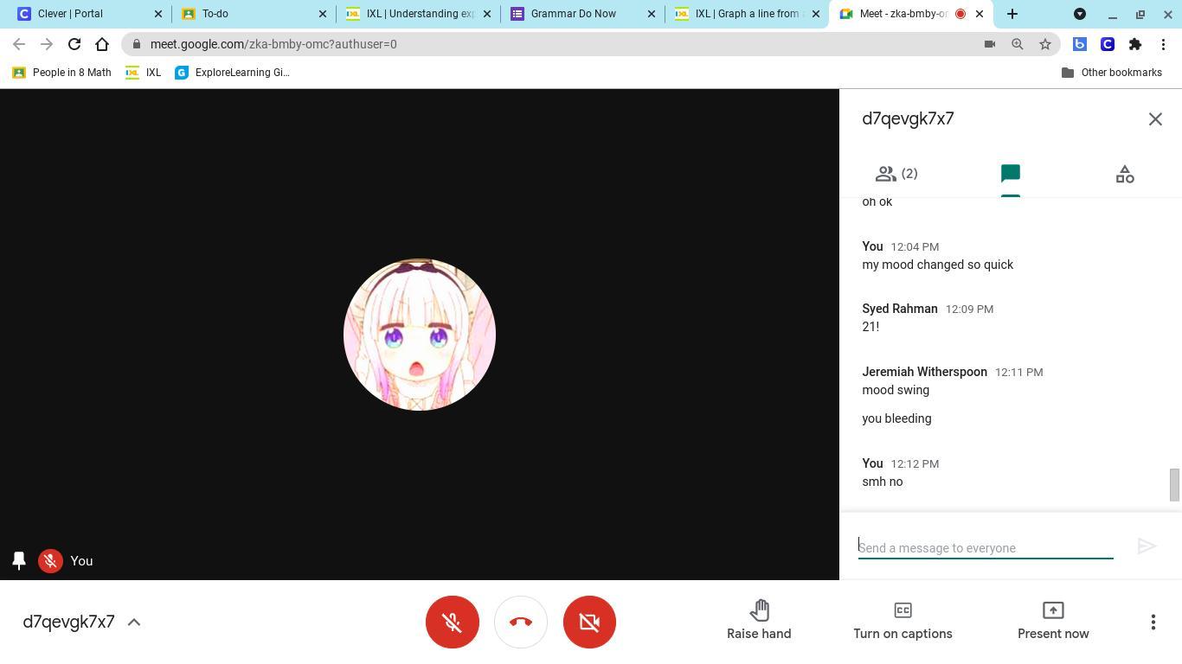
Task: Open the Other bookmarks folder
Action: (1112, 73)
